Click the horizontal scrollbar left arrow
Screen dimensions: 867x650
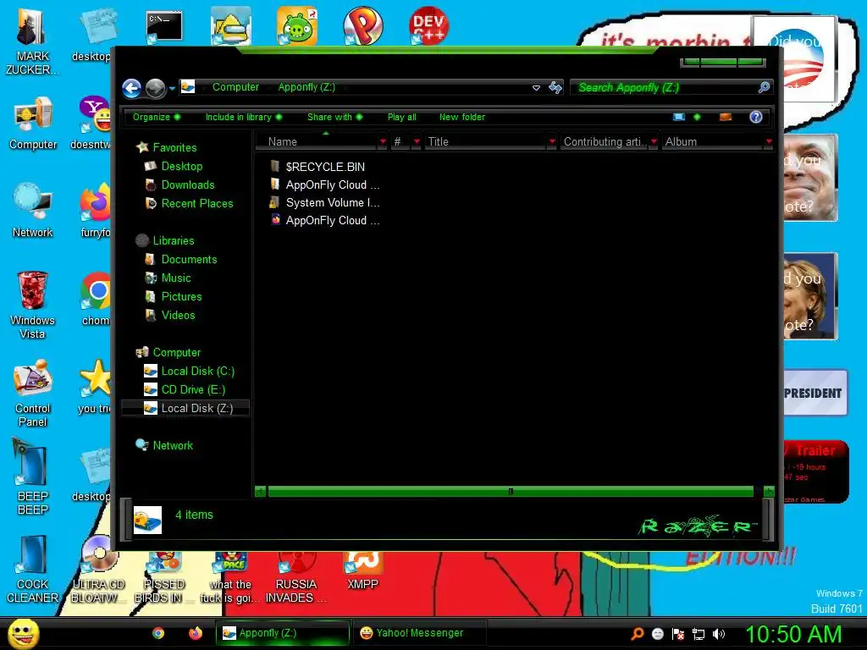click(x=260, y=492)
